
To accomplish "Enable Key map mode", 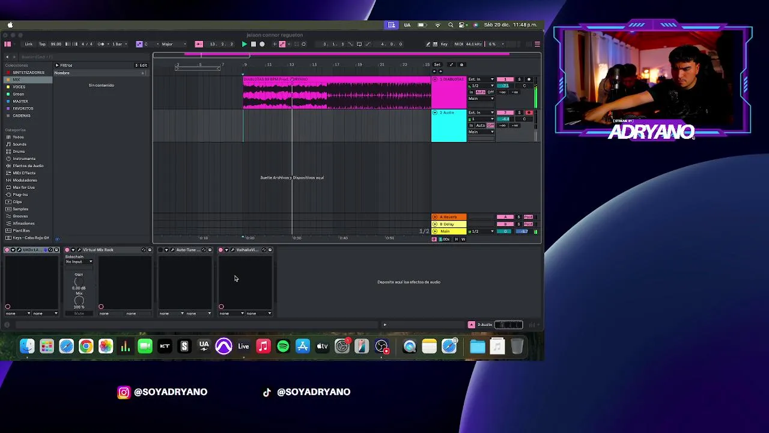I will pyautogui.click(x=444, y=44).
